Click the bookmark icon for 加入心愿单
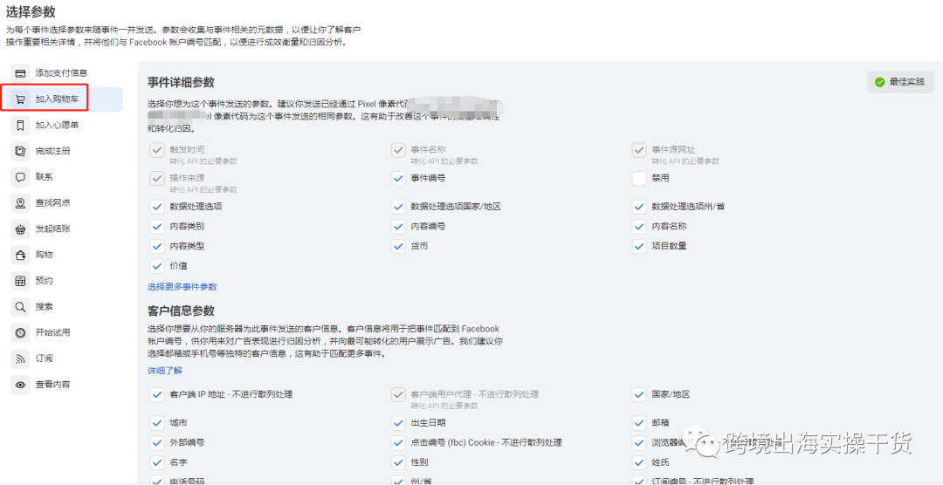 [x=20, y=125]
